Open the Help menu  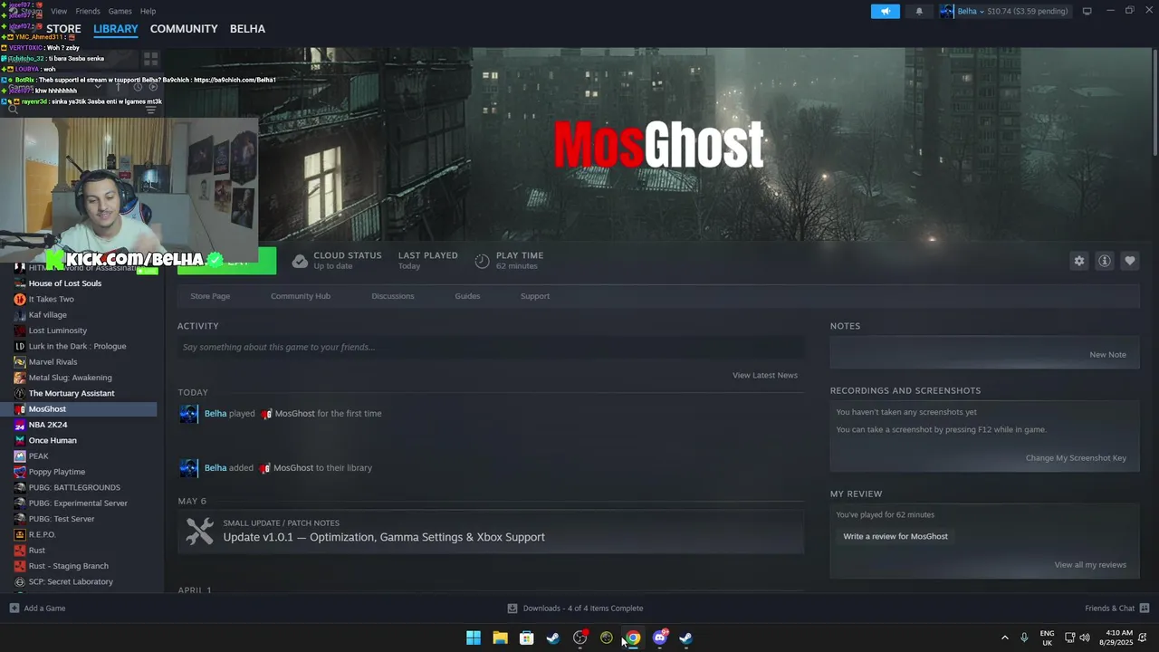click(x=148, y=11)
